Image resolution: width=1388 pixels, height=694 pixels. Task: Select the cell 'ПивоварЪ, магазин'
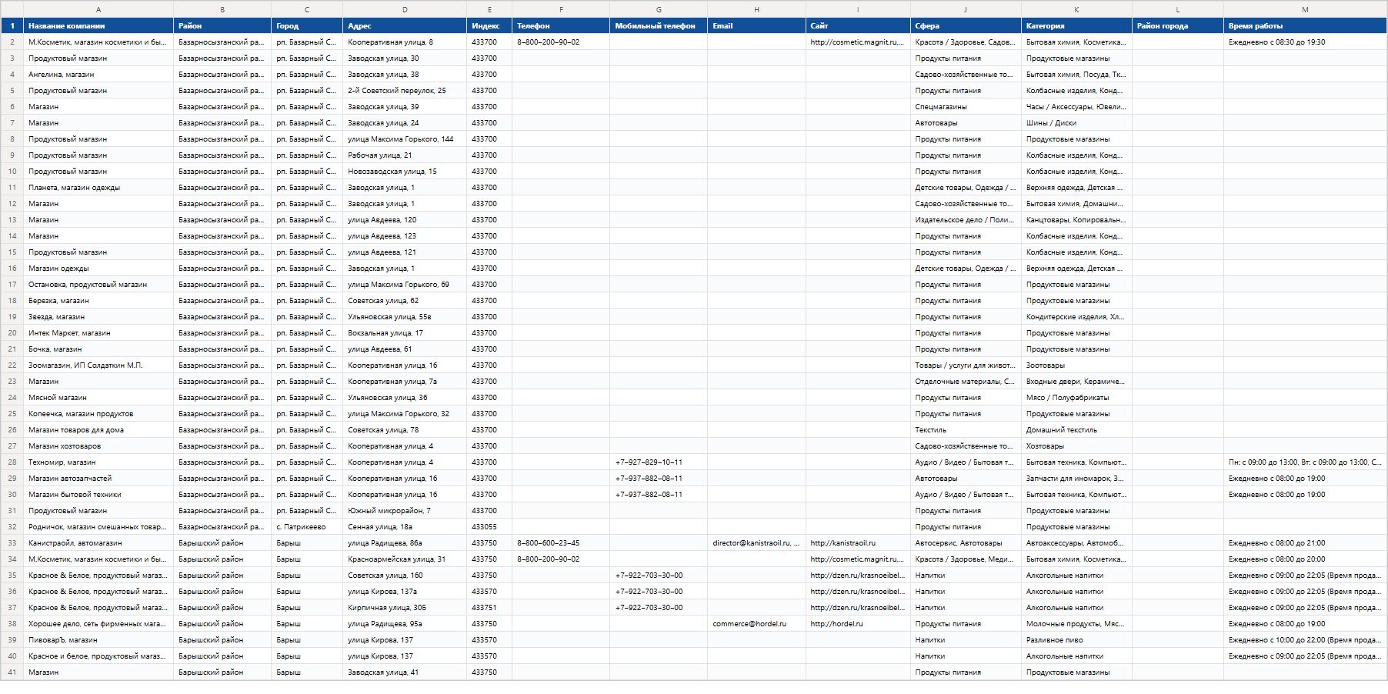click(98, 640)
